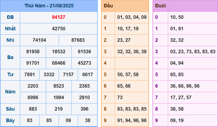Screen dimensions: 218x127
Task: Select fifth prize number 1994
Action: [x=59, y=98]
